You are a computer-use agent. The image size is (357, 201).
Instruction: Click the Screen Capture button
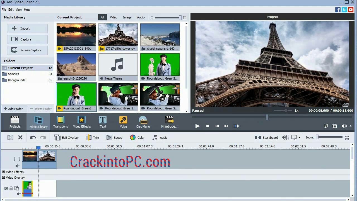tap(27, 50)
